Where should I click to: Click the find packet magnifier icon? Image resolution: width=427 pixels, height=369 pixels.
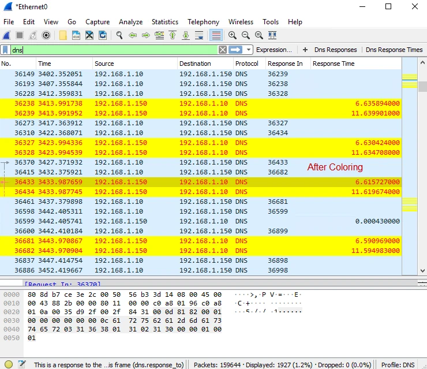[119, 35]
